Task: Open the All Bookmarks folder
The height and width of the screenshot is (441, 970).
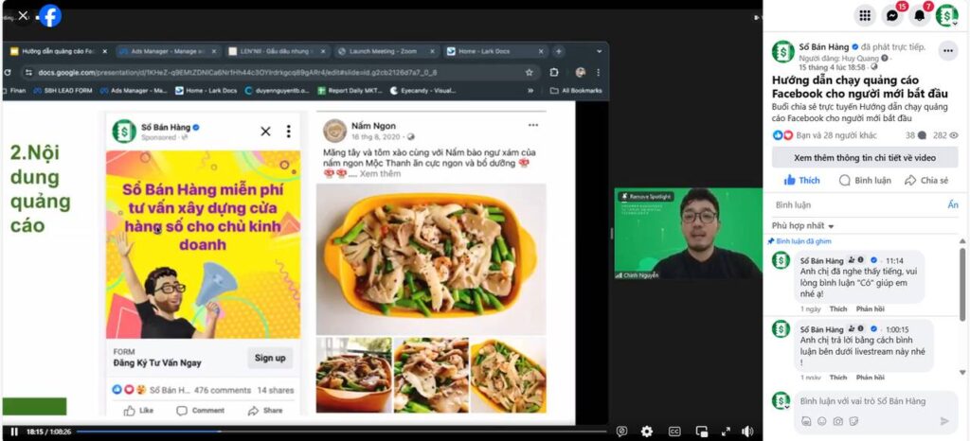Action: [576, 90]
